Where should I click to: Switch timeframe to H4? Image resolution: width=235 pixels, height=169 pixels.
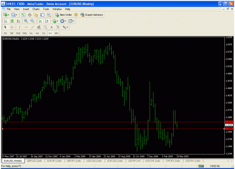click(x=37, y=33)
